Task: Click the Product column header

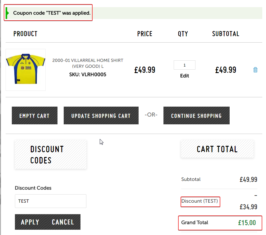Action: pyautogui.click(x=25, y=34)
